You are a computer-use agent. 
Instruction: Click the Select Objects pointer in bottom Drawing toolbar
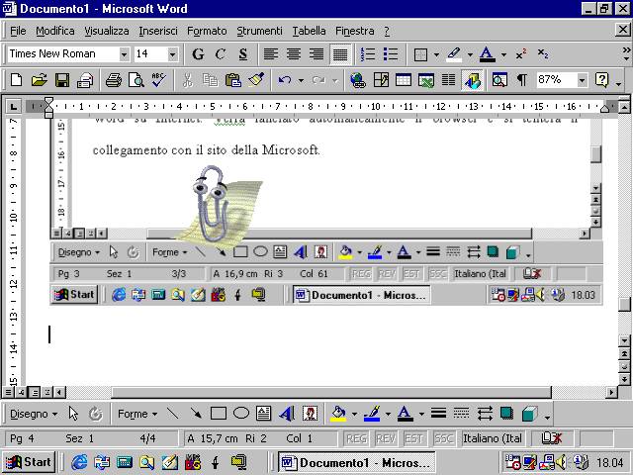pos(73,414)
